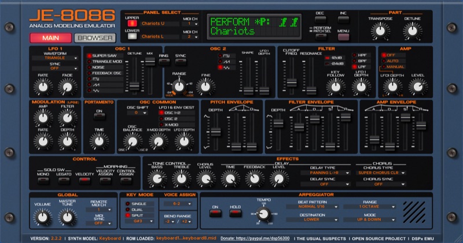Select the square wave icon in OSC 1
Screen dimensions: 463x243
point(105,79)
